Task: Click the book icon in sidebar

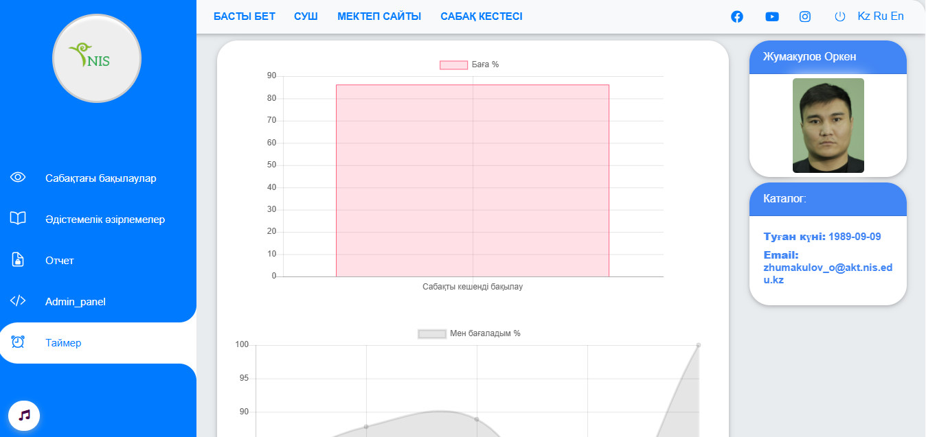Action: coord(18,219)
